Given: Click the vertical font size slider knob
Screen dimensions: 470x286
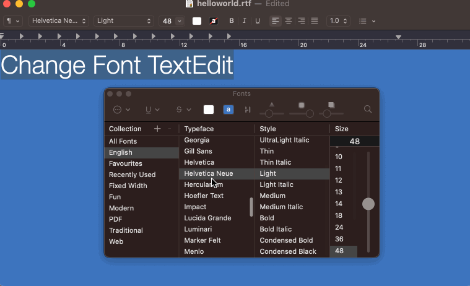Looking at the screenshot, I should 368,204.
